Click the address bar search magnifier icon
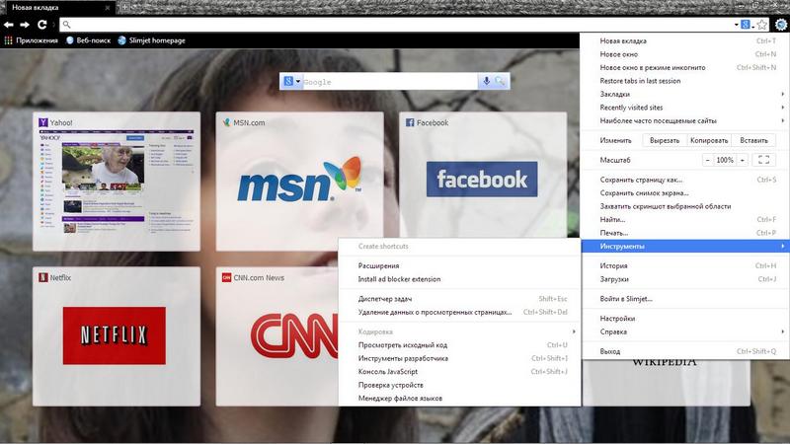The width and height of the screenshot is (790, 444). pos(66,24)
